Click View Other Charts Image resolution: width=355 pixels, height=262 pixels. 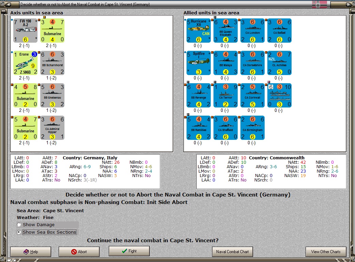pos(326,251)
